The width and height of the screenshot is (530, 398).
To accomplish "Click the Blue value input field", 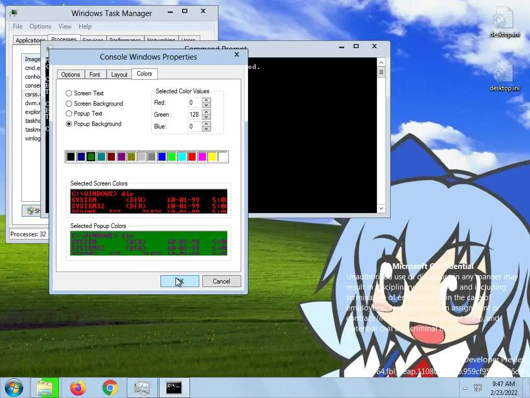I will coord(195,126).
